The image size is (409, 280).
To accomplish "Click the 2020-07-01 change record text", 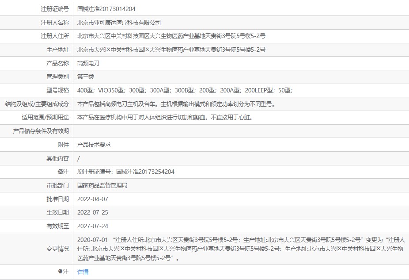I will click(x=241, y=249).
